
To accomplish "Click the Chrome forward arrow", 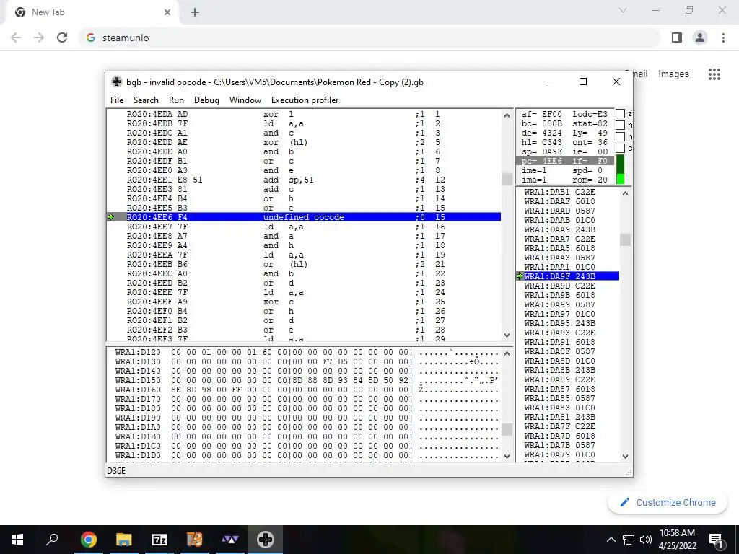I will pyautogui.click(x=39, y=38).
